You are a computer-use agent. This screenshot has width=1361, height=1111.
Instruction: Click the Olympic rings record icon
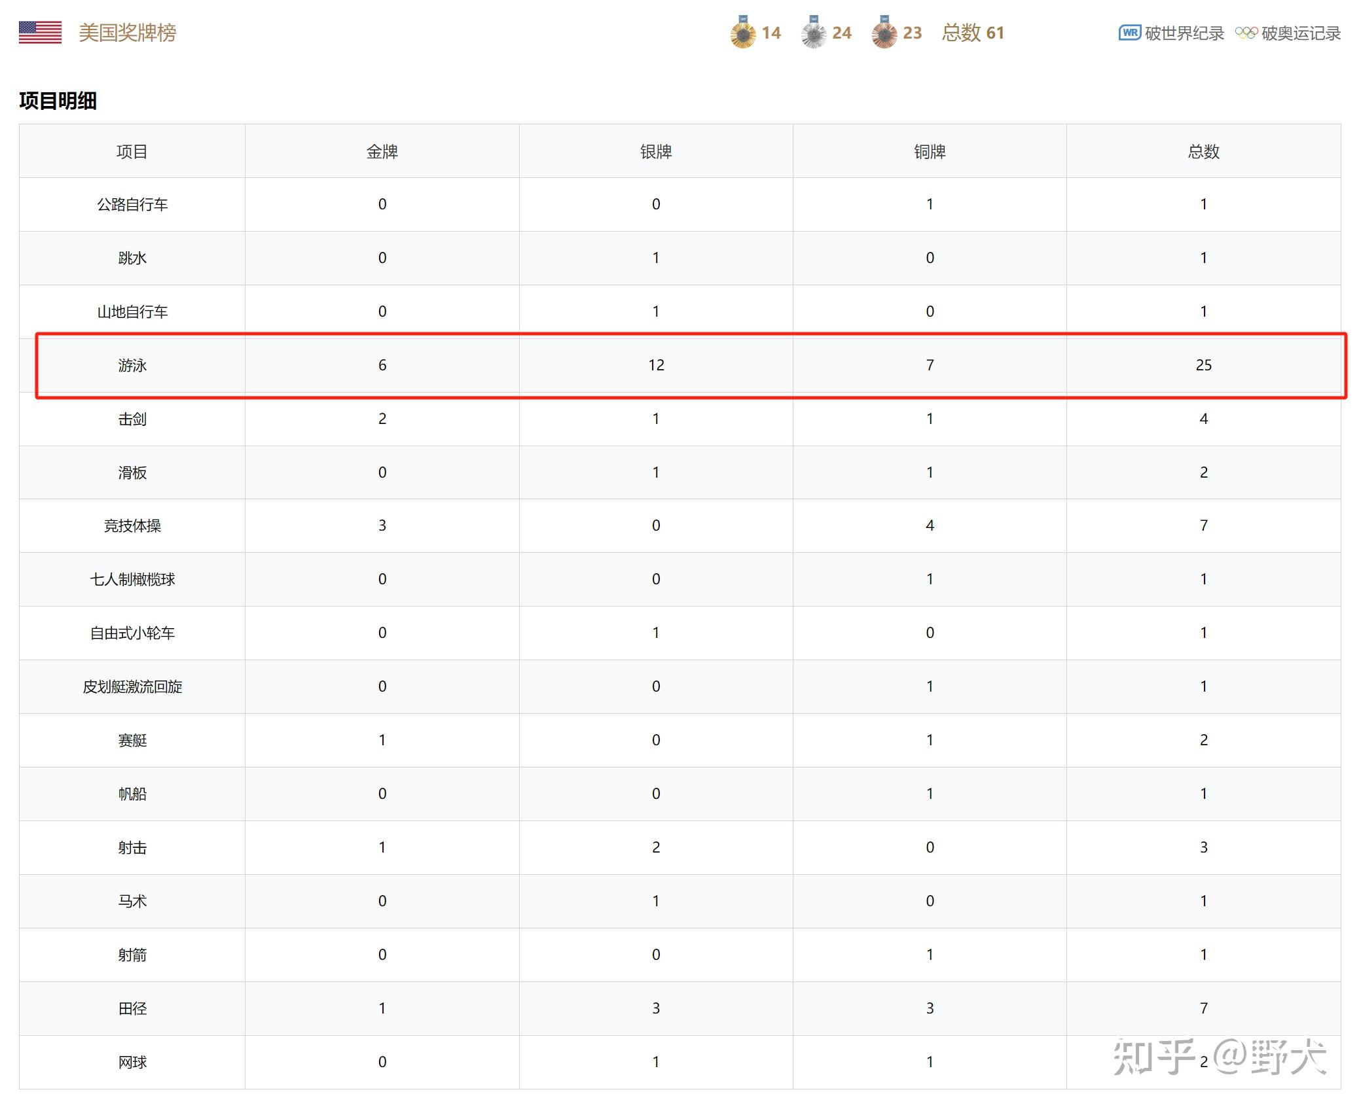(x=1246, y=33)
